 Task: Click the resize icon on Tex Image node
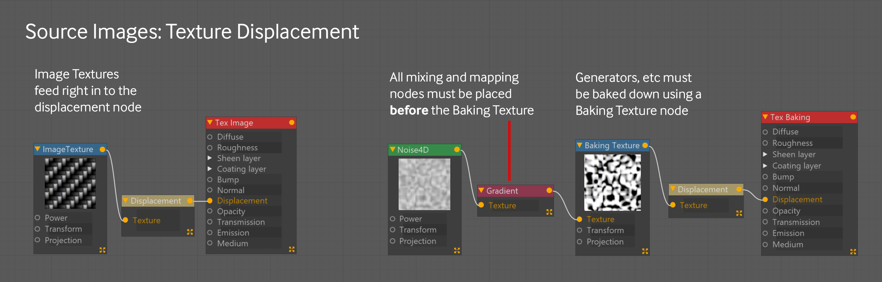292,249
